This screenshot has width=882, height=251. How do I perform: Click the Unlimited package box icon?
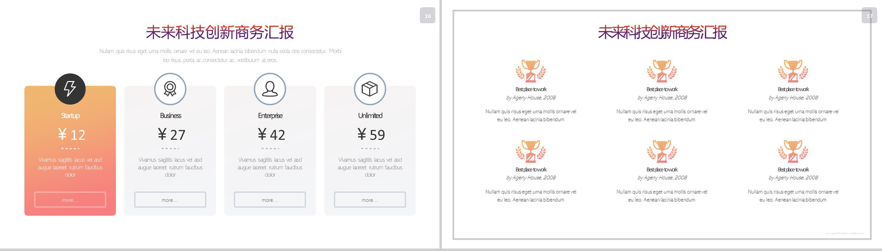click(x=370, y=89)
